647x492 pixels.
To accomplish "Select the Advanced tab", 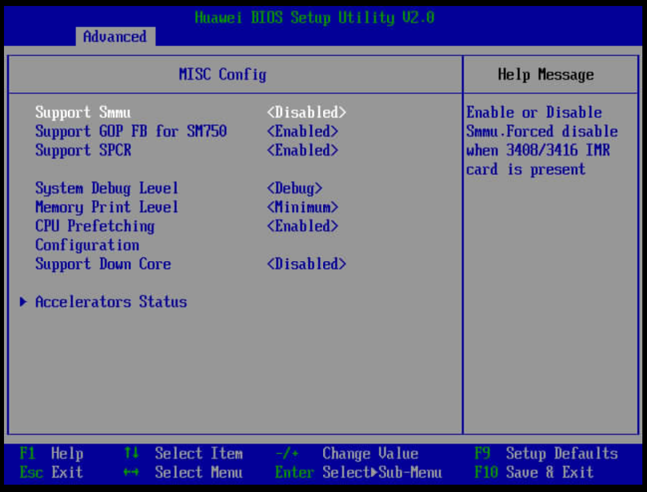I will [115, 37].
